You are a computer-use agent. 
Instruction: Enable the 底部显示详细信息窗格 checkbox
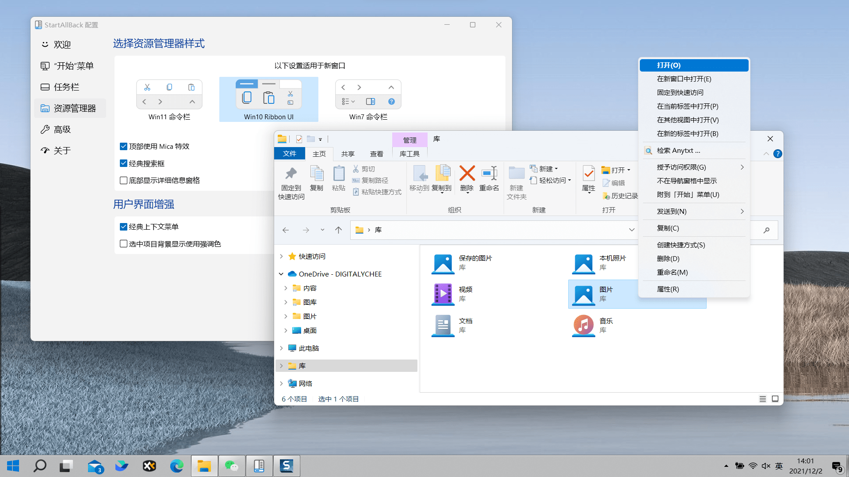click(x=124, y=181)
